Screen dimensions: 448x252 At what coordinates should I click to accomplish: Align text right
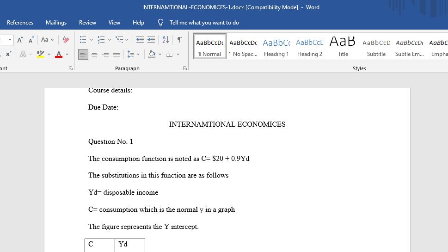coord(105,54)
